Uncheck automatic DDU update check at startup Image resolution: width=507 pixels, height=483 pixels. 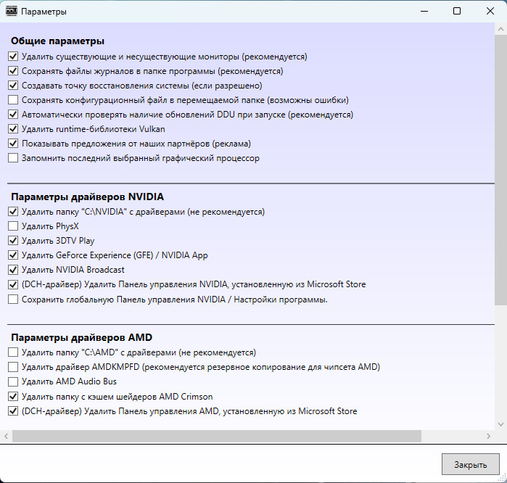click(x=13, y=115)
